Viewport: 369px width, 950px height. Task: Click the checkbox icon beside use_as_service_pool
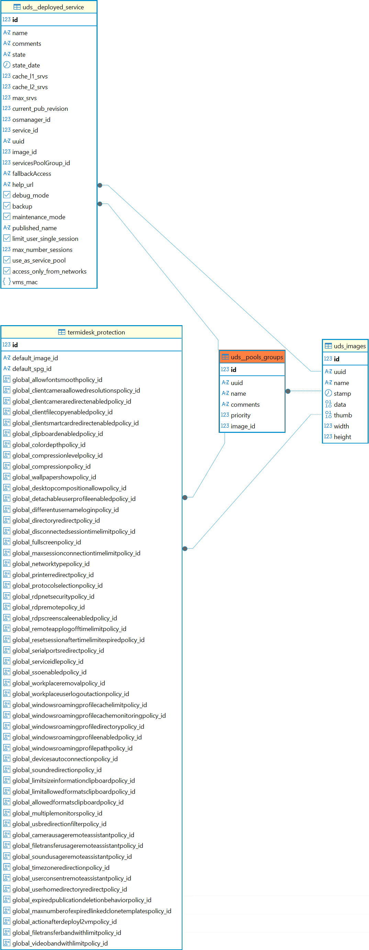7,260
